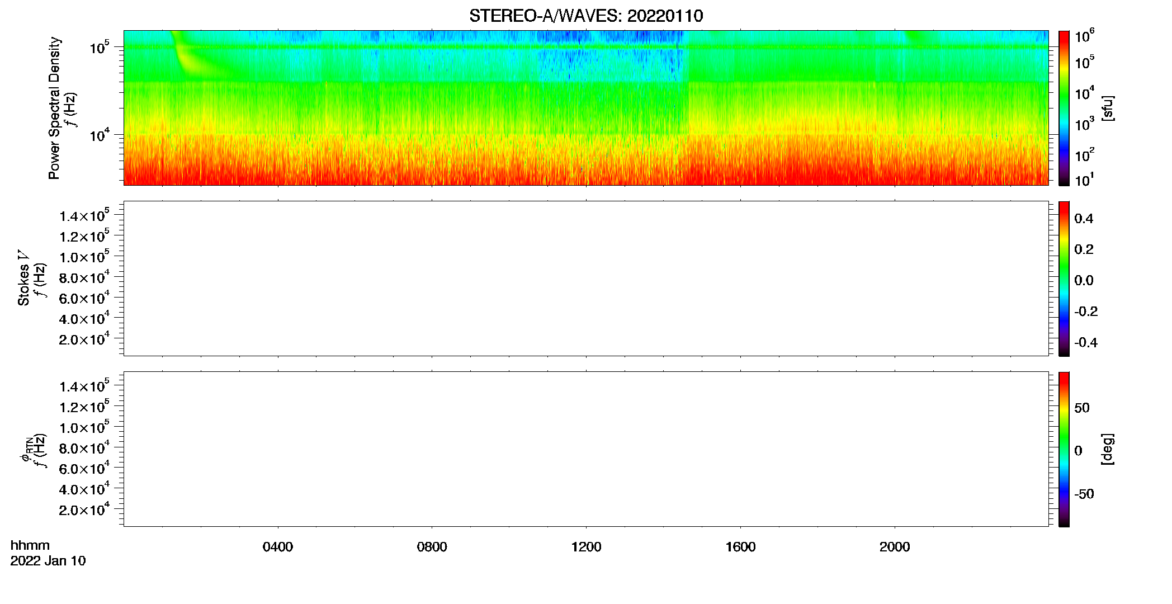Click the 0.4 tick on Stokes colorbar
This screenshot has height=604, width=1172.
point(1084,219)
